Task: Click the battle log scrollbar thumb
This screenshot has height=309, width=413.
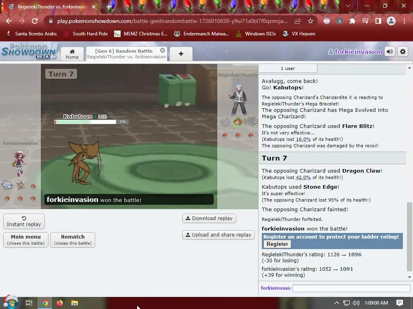Action: 409,237
